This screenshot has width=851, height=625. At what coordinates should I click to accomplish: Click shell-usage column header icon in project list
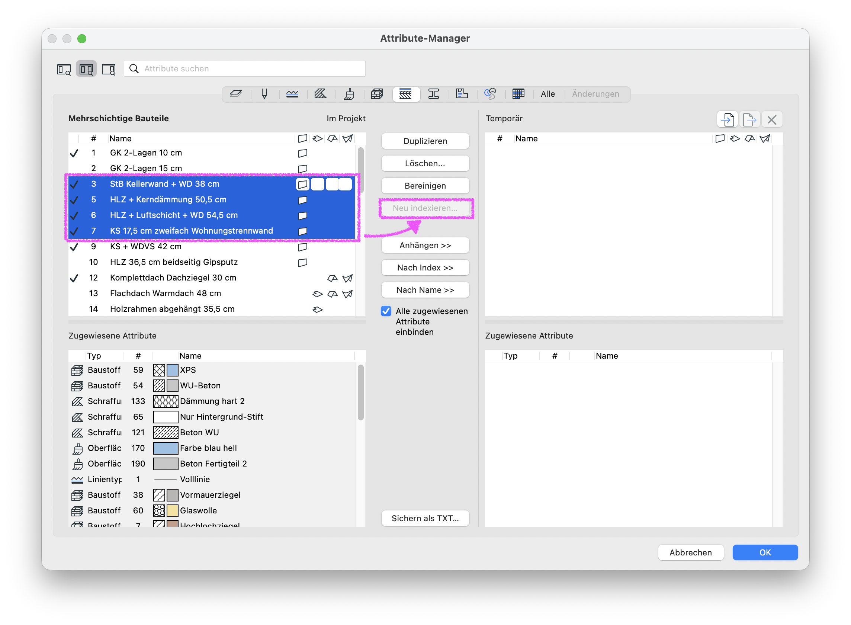click(347, 138)
